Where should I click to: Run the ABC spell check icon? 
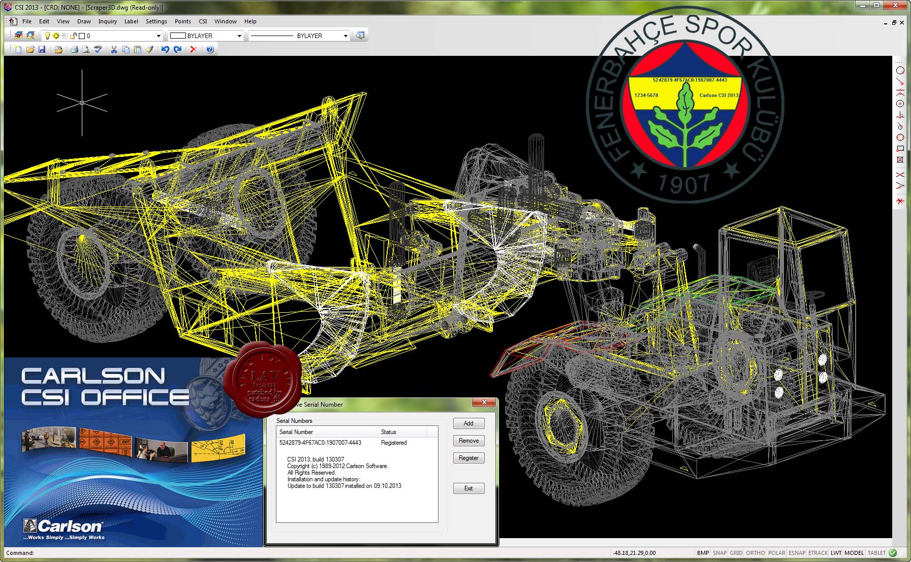pos(98,49)
